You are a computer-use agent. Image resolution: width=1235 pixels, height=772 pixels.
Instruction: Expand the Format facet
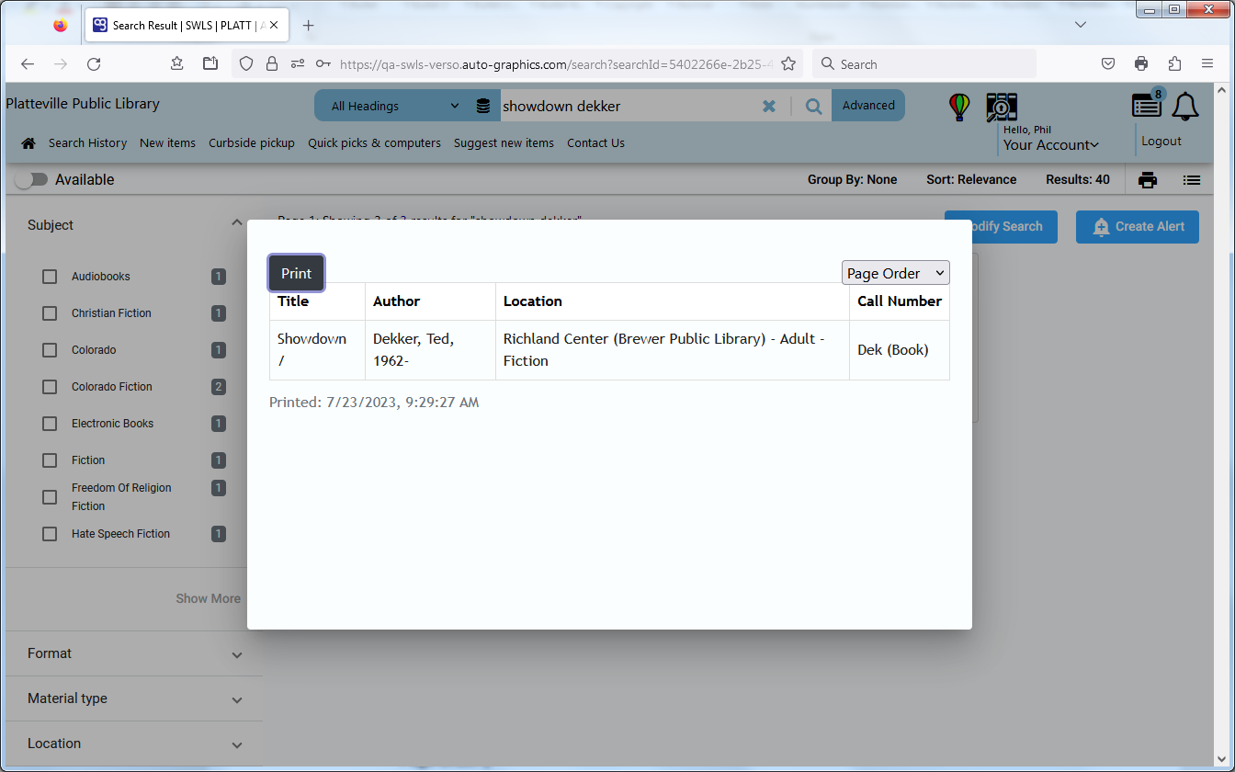pyautogui.click(x=134, y=653)
